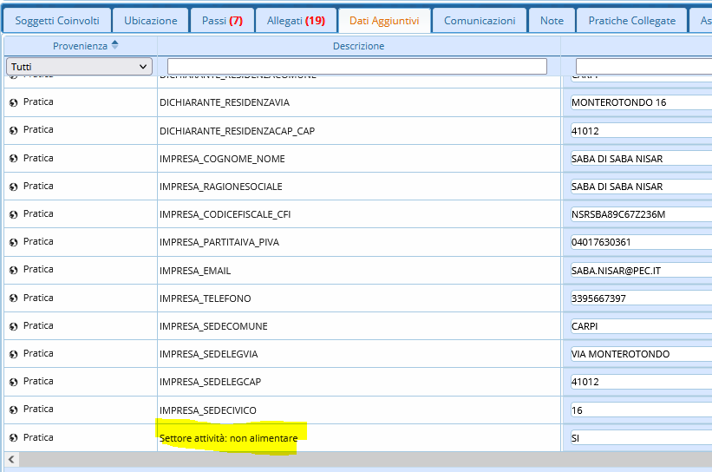Click globe icon in IMPRESA_SEDECIVICO row
Image resolution: width=712 pixels, height=472 pixels.
click(x=14, y=410)
